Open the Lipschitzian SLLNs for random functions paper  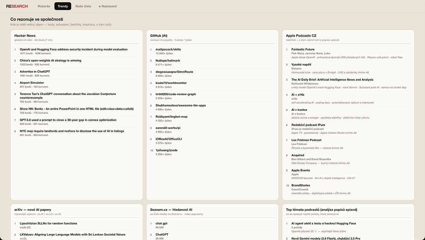coord(48,224)
